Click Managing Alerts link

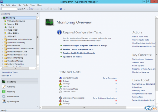point(139,90)
